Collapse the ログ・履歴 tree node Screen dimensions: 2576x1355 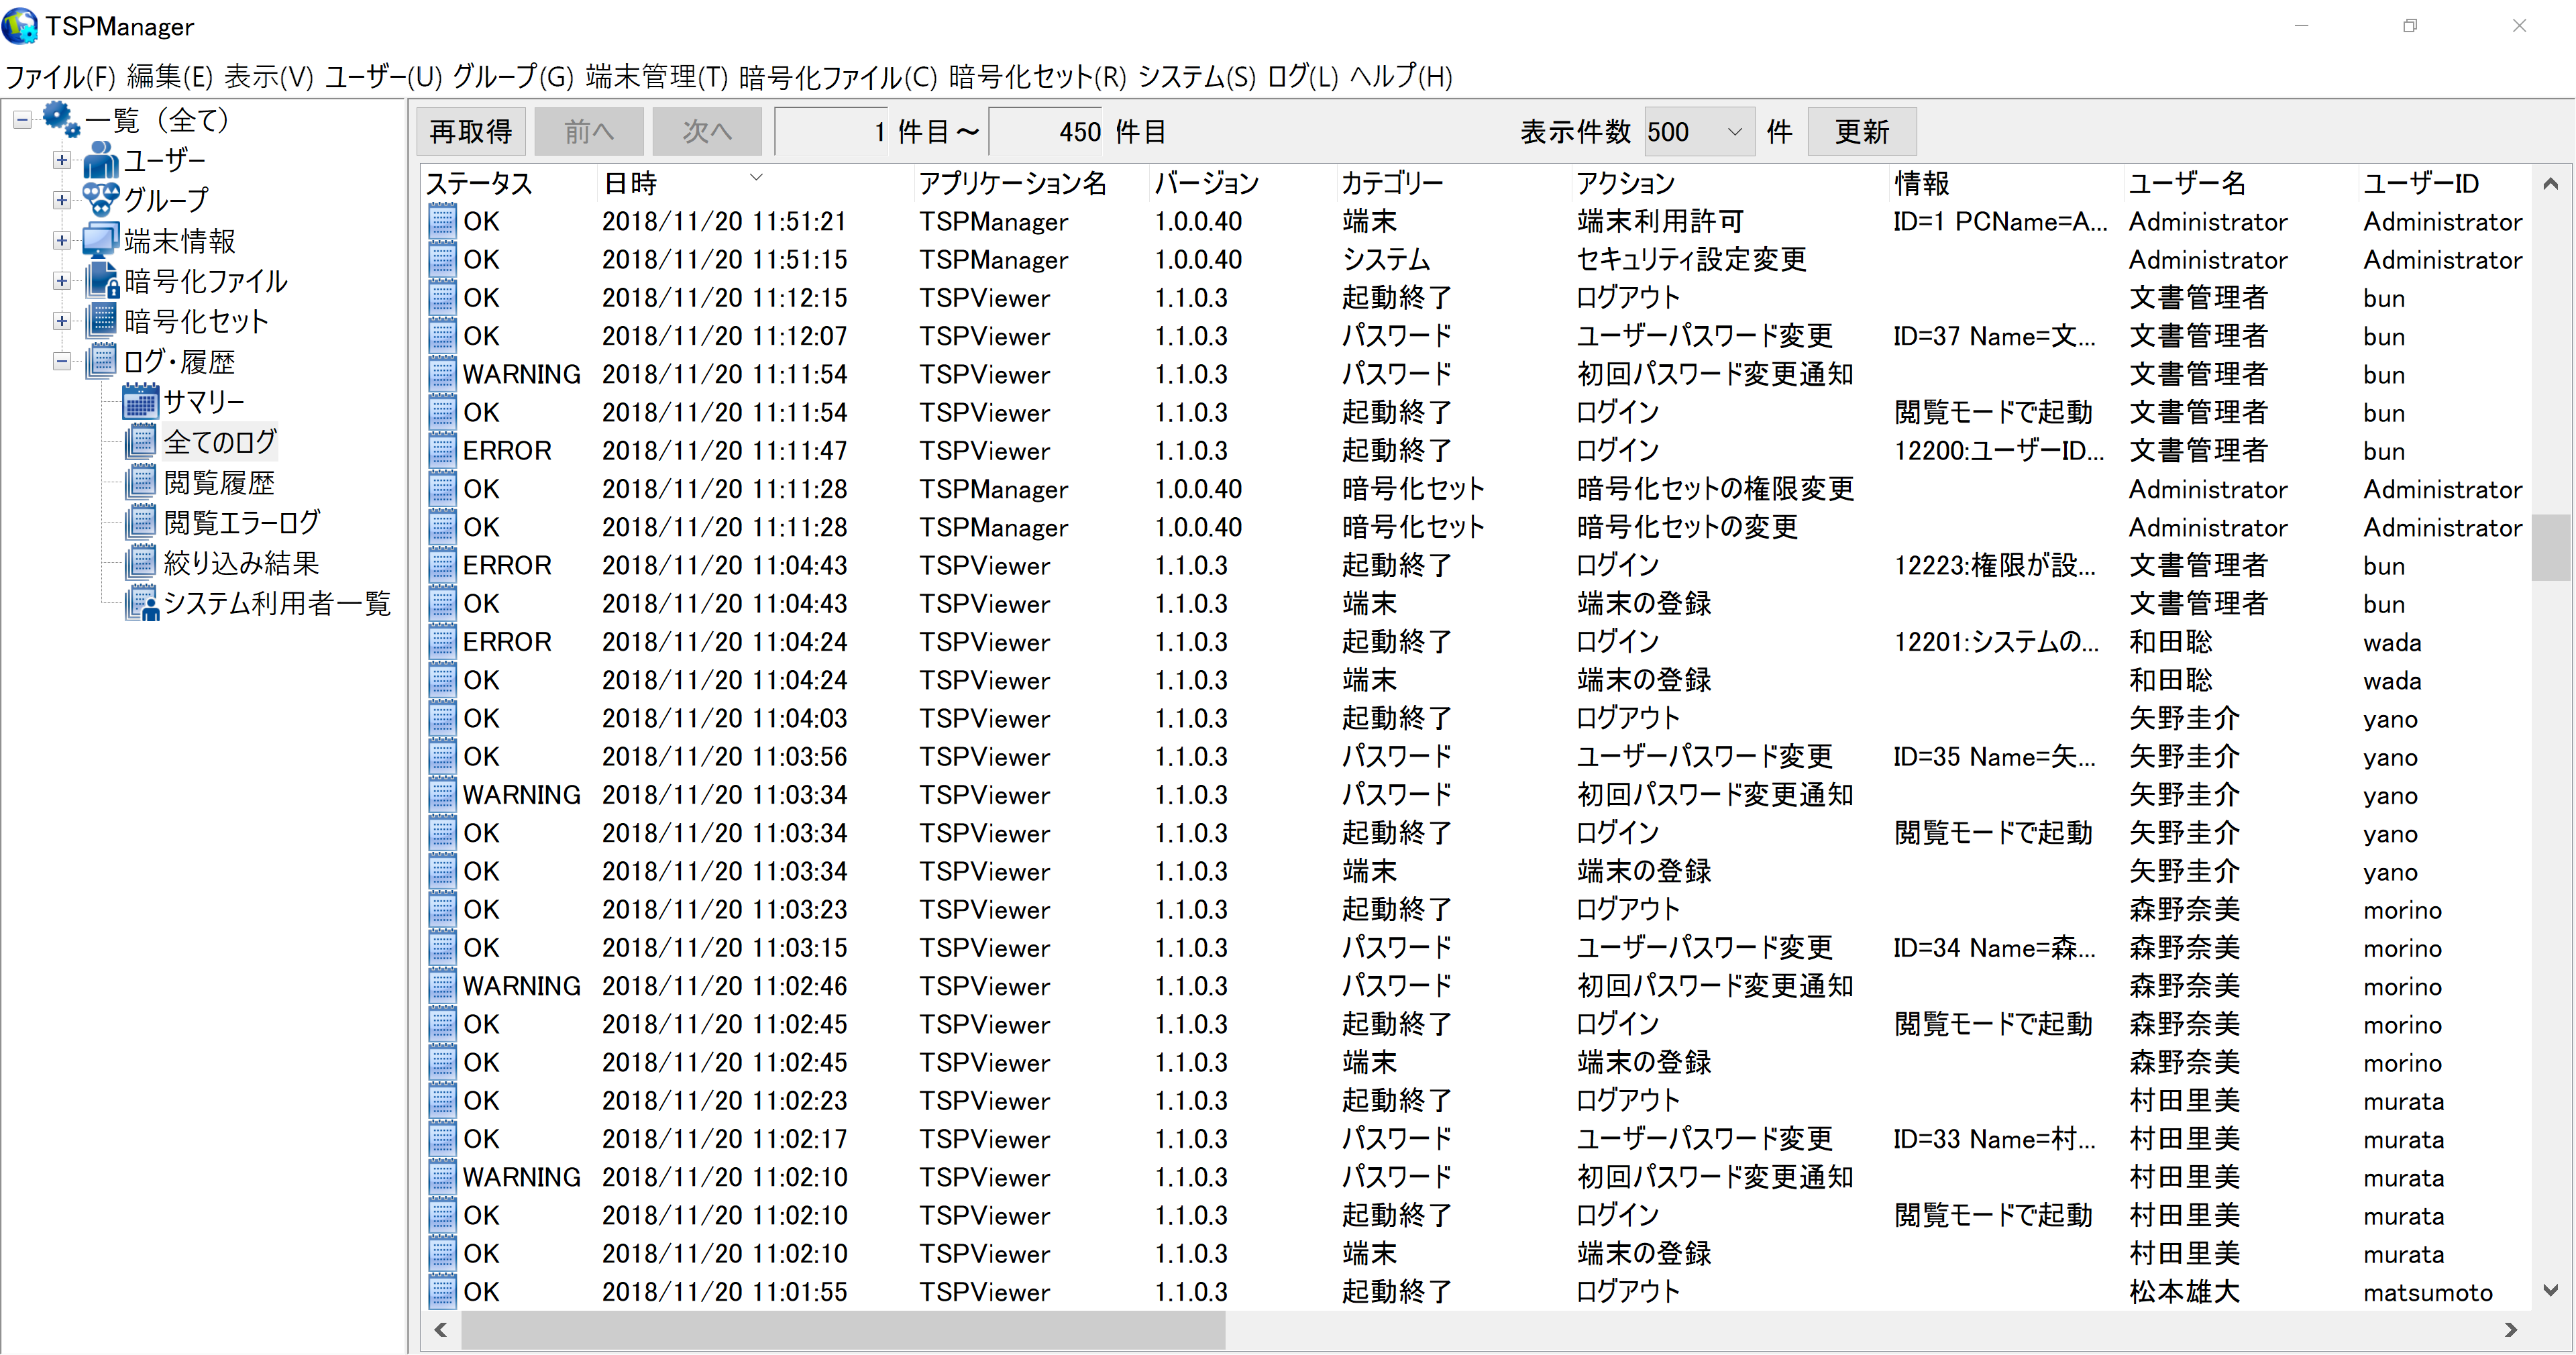click(62, 362)
